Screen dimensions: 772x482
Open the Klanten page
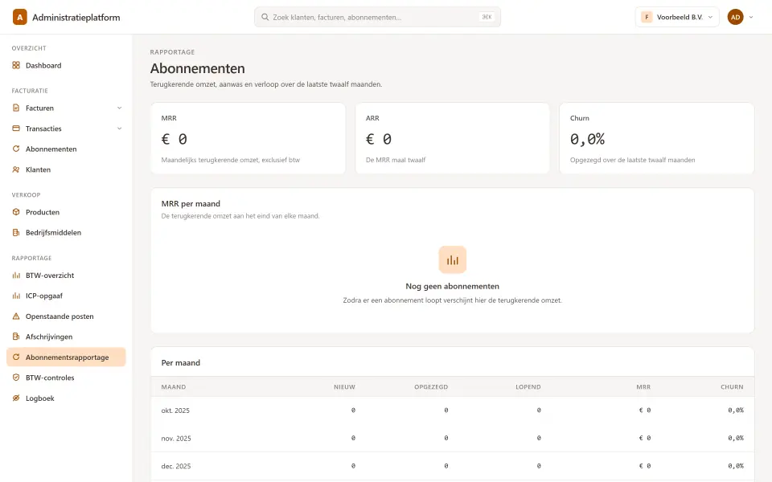point(66,170)
